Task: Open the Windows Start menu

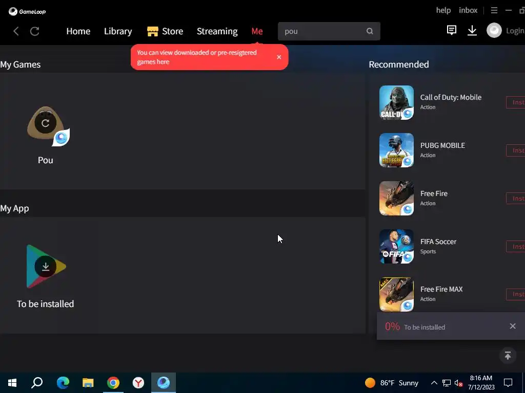Action: click(12, 383)
